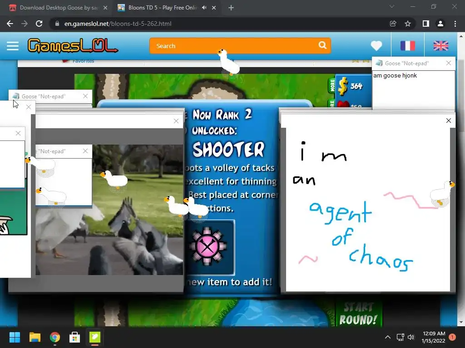Switch site language to French flag
Viewport: 465px width, 348px height.
[407, 46]
